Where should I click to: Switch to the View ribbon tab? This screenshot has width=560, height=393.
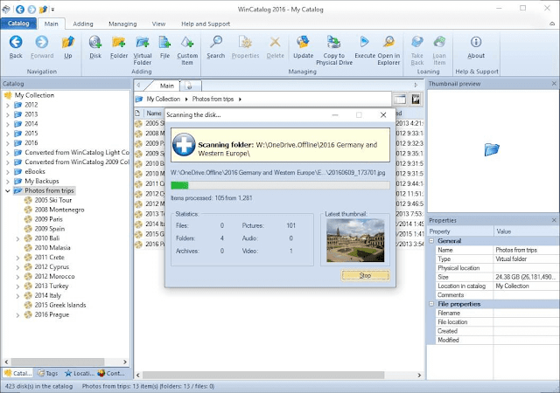pos(158,24)
